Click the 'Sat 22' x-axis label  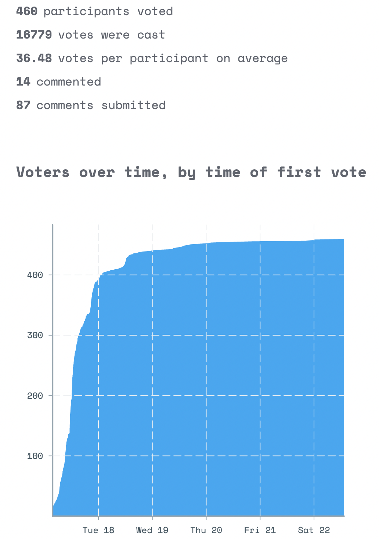coord(314,530)
